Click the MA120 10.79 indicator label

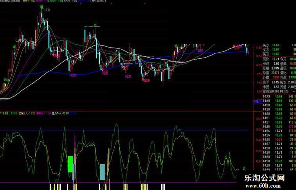click(99, 1)
